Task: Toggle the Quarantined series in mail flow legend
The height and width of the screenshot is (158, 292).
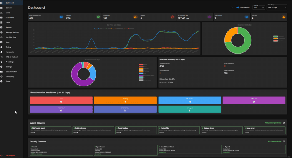Action: point(118,29)
